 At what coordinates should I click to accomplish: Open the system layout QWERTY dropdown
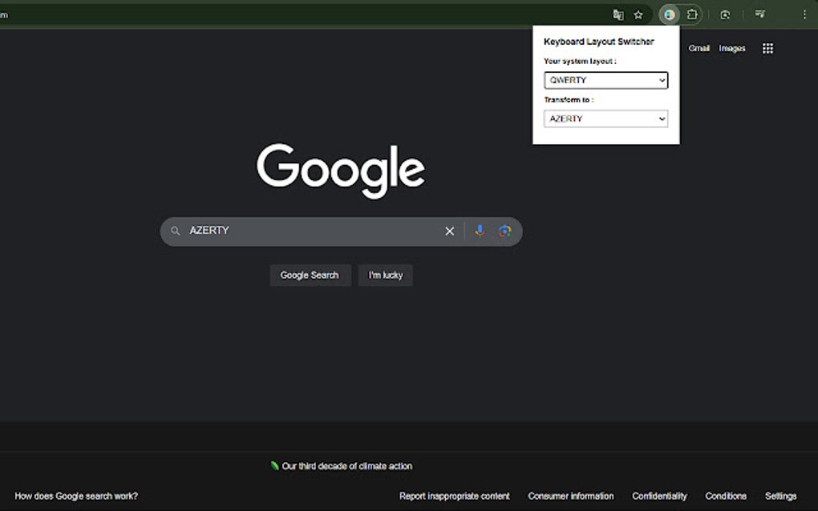(605, 80)
